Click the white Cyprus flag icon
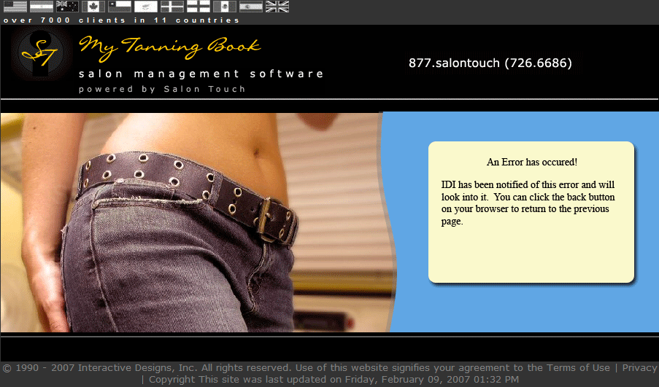Image resolution: width=659 pixels, height=387 pixels. (146, 7)
